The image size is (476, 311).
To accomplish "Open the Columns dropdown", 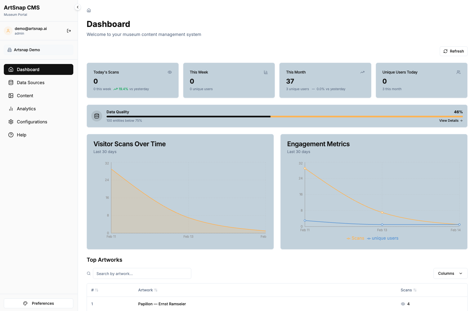I will point(450,273).
